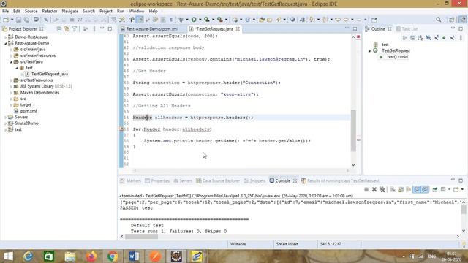Viewport: 468px width, 263px height.
Task: Toggle Link with Editor in Project Explorer
Action: coord(67,29)
